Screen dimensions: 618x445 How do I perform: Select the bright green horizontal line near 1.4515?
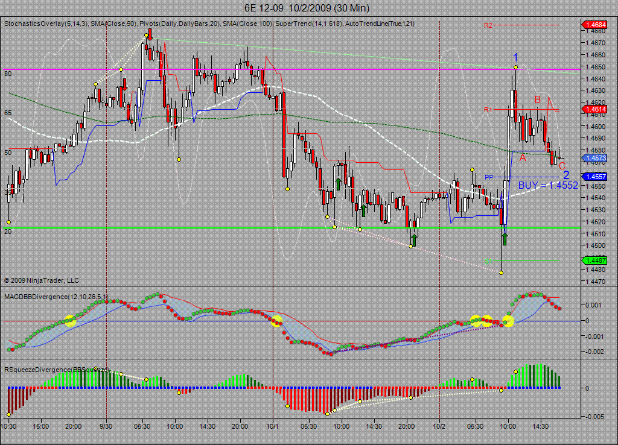(x=290, y=227)
